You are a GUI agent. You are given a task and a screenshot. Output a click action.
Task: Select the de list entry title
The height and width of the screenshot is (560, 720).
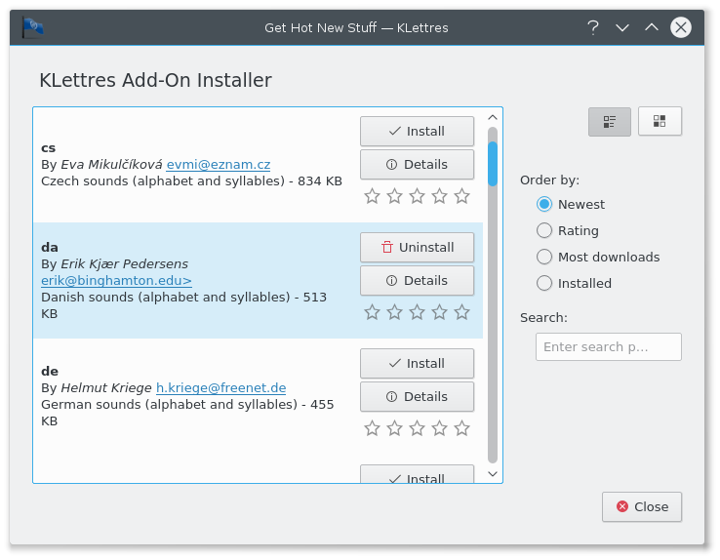[50, 371]
